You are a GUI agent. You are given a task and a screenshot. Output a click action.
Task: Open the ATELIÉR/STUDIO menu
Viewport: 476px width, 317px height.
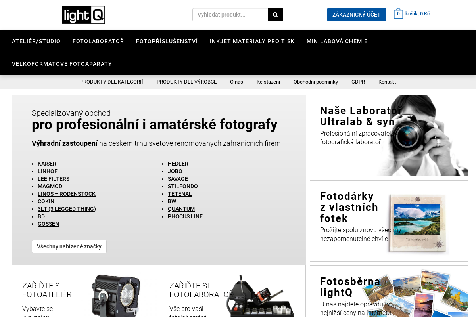coord(36,41)
